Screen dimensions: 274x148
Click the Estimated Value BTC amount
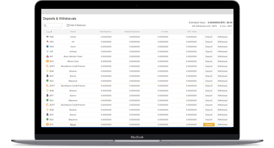coord(216,22)
